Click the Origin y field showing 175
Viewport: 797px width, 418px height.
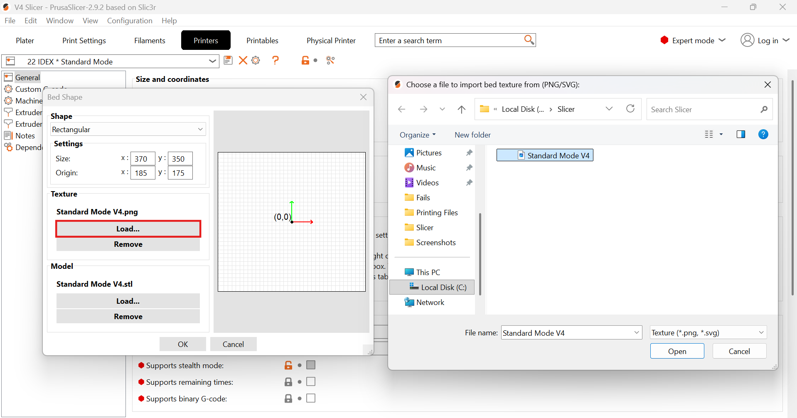click(180, 173)
